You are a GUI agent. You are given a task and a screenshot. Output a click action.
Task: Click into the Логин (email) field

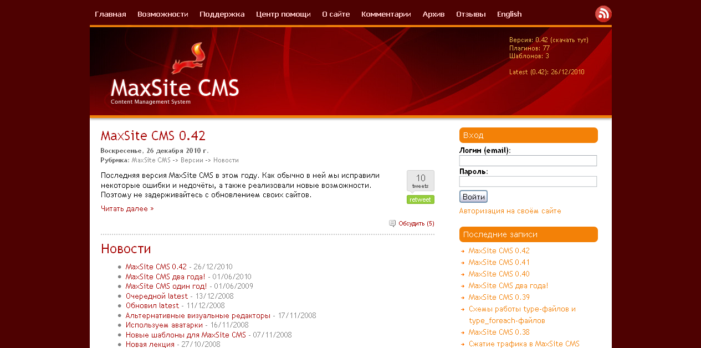pyautogui.click(x=528, y=161)
